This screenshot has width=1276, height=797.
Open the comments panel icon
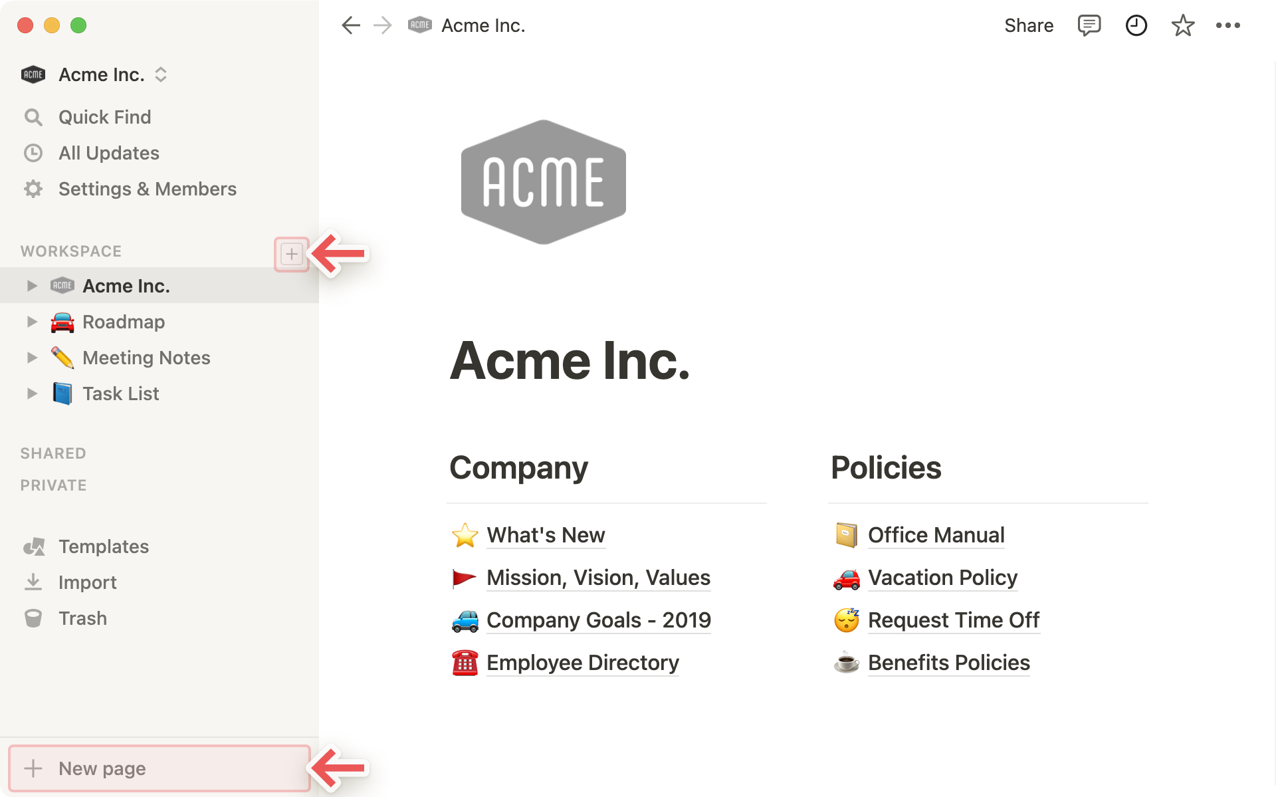point(1088,25)
